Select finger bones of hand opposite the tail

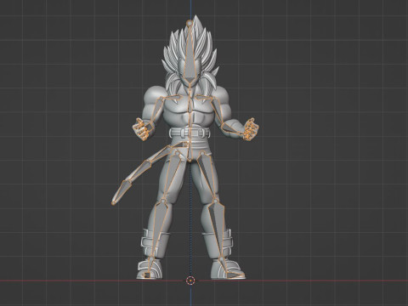250,130
